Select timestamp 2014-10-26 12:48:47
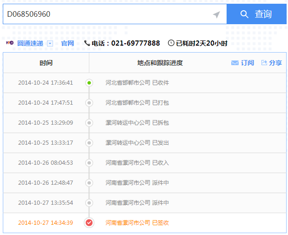Screen dimensions: 288x235 (x=46, y=183)
